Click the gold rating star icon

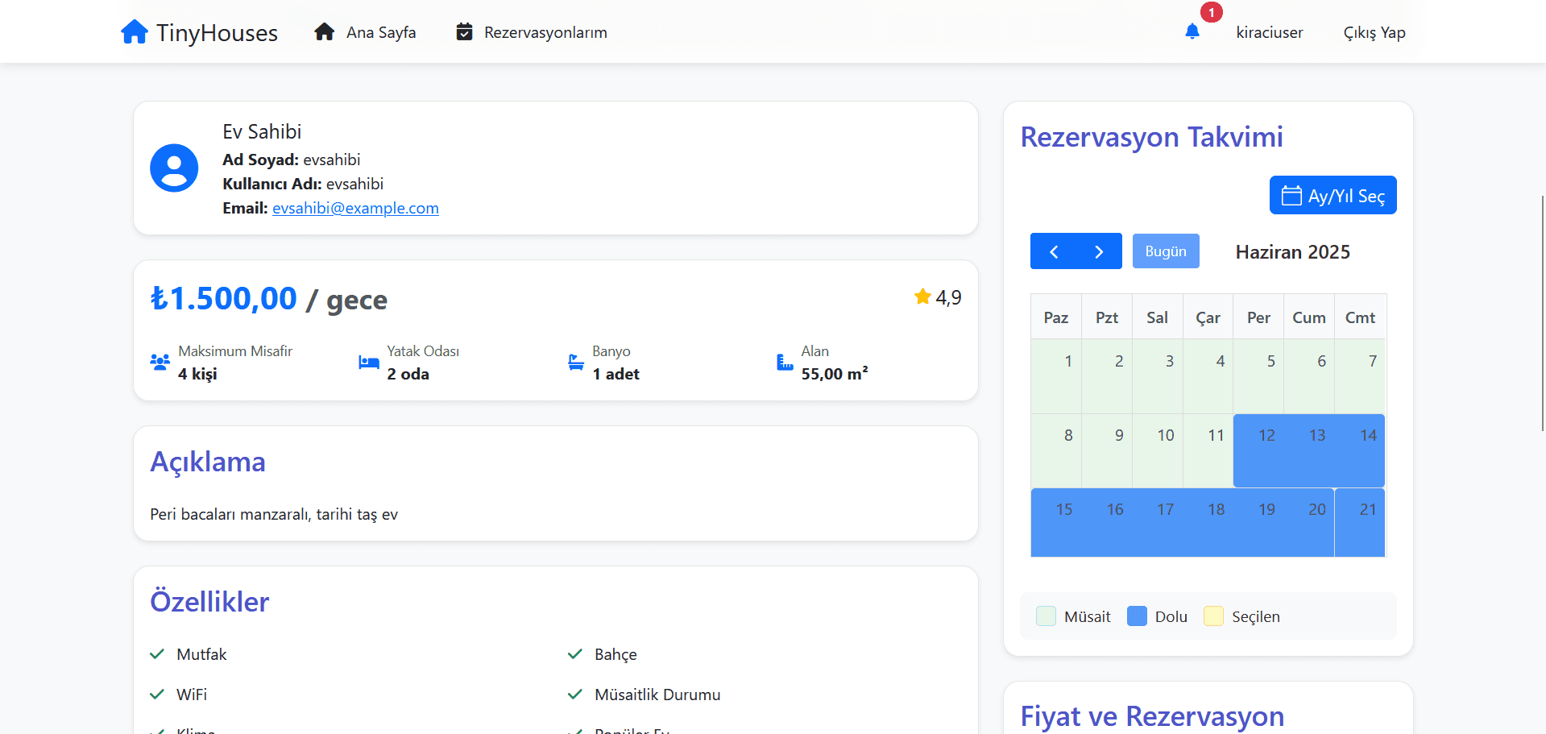pos(922,297)
